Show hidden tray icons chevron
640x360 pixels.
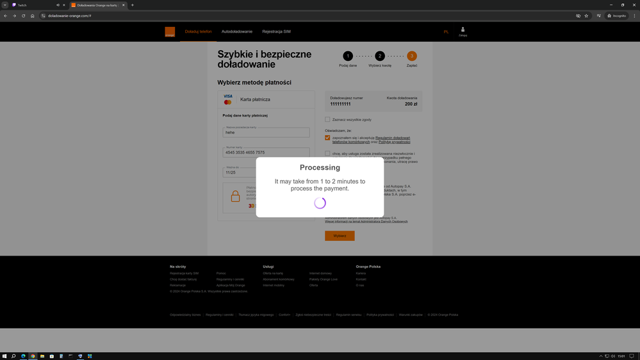[601, 356]
